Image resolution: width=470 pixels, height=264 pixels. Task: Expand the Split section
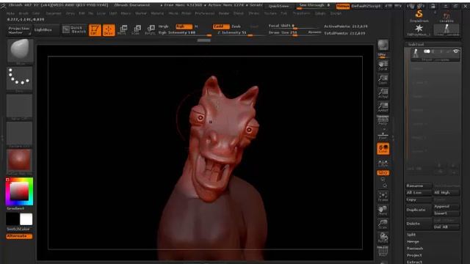(411, 235)
